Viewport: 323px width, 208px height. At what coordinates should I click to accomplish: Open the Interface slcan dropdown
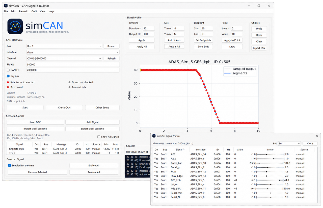73,52
